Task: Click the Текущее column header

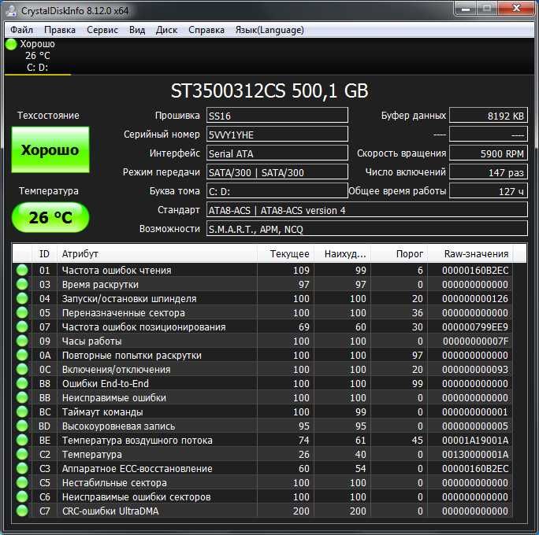Action: coord(285,253)
